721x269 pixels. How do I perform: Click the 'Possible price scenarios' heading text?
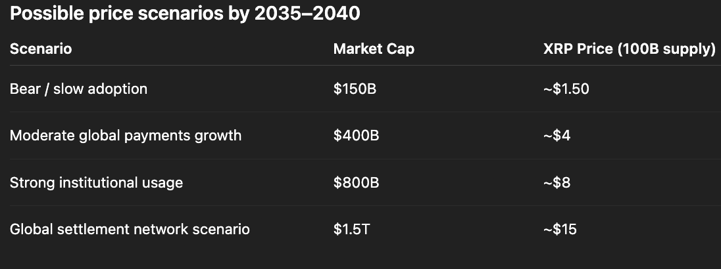click(x=125, y=14)
